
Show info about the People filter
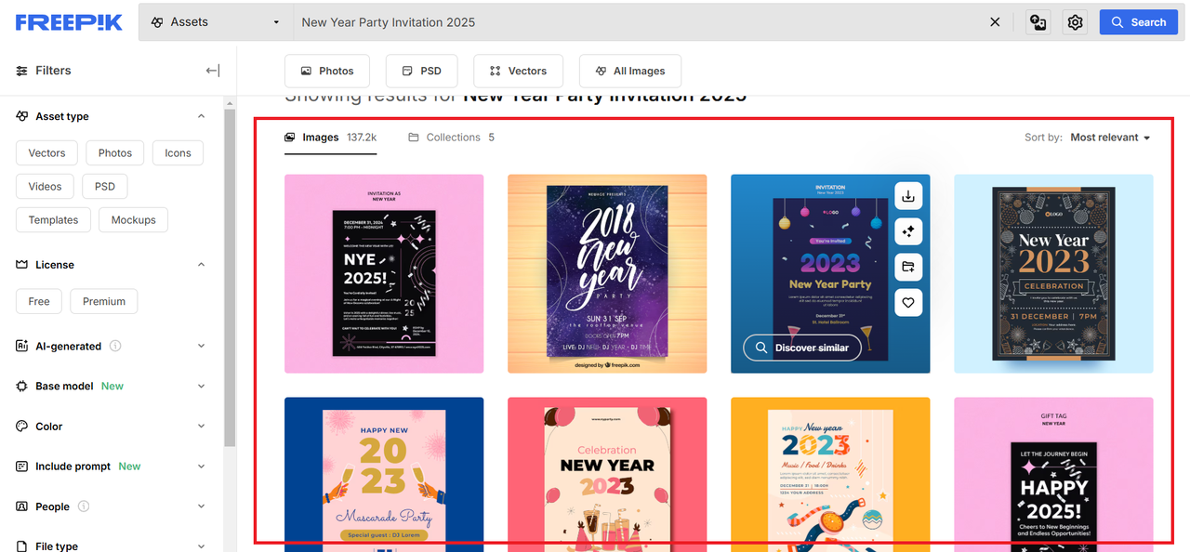point(84,506)
